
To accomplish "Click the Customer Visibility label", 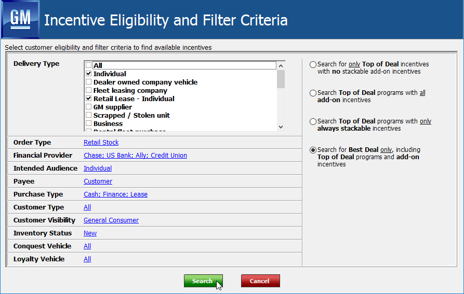I will click(44, 220).
